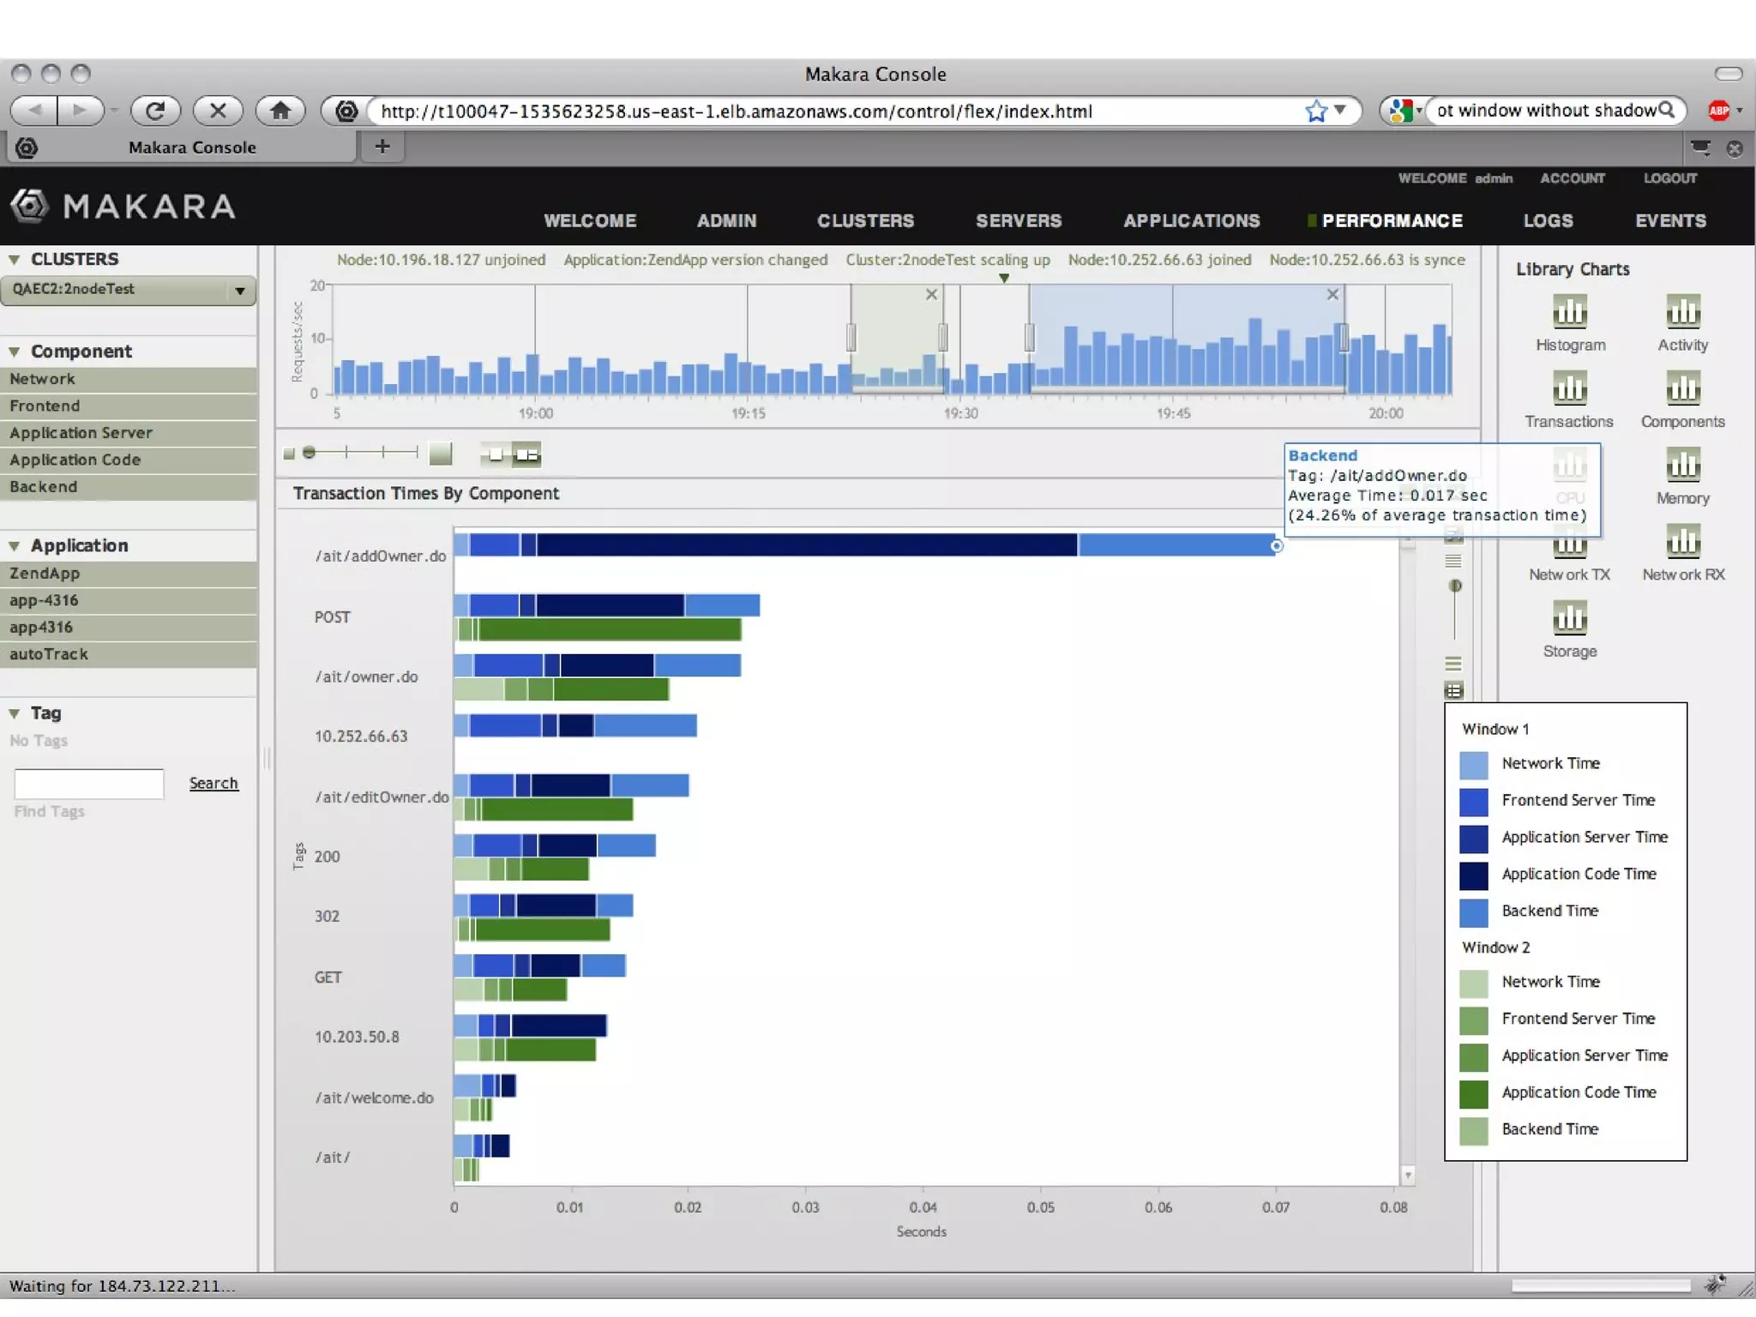Viewport: 1756px width, 1317px height.
Task: Switch to dual window comparison view
Action: (526, 454)
